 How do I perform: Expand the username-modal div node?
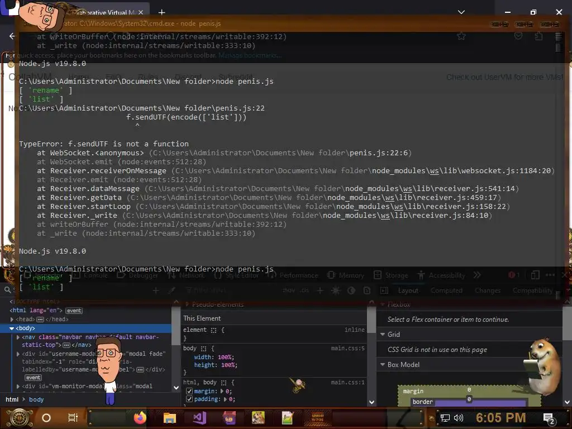pyautogui.click(x=18, y=354)
